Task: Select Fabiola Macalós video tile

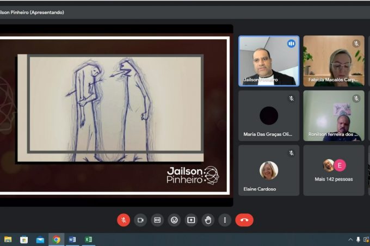Action: click(334, 61)
